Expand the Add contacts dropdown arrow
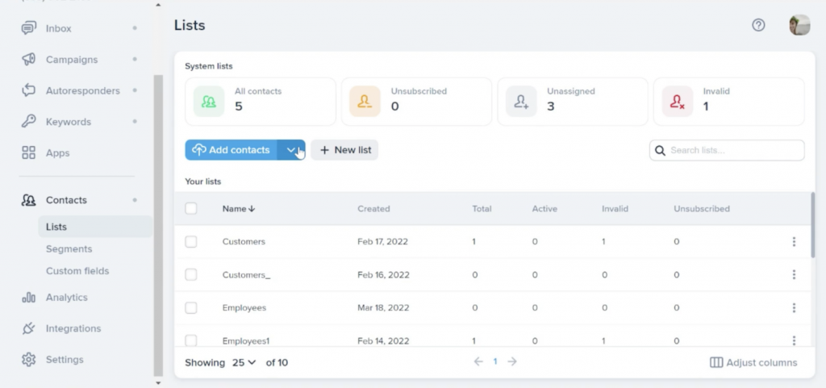Viewport: 826px width, 388px height. tap(291, 150)
